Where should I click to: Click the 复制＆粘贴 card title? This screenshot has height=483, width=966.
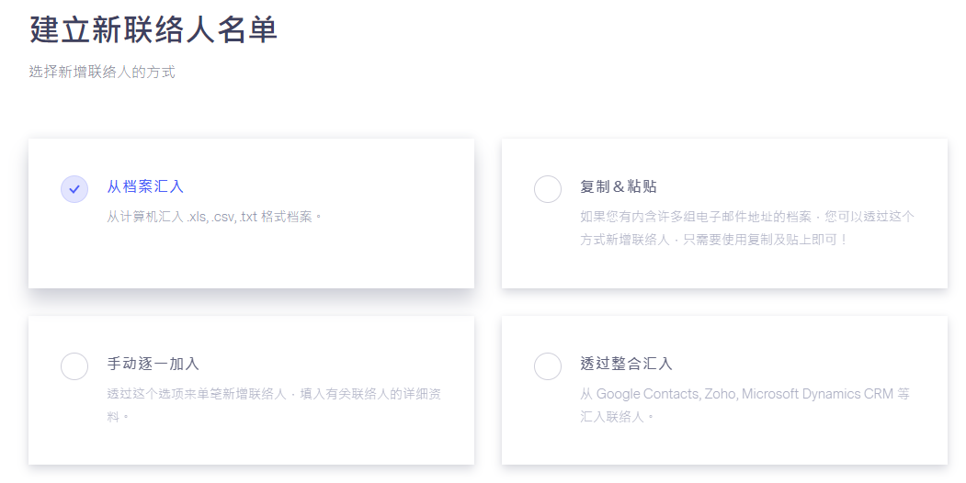tap(619, 186)
